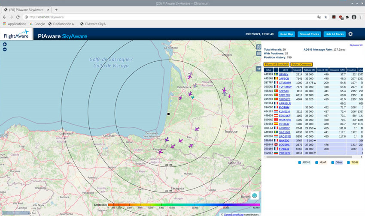Open the Google bookmark
The image size is (365, 216).
(x=37, y=24)
